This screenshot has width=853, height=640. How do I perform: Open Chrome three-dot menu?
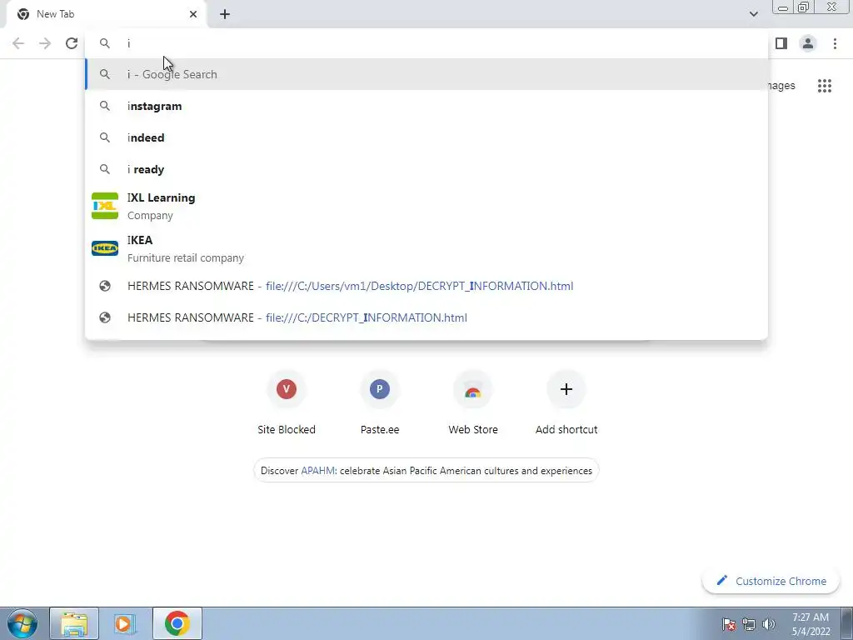pyautogui.click(x=835, y=43)
